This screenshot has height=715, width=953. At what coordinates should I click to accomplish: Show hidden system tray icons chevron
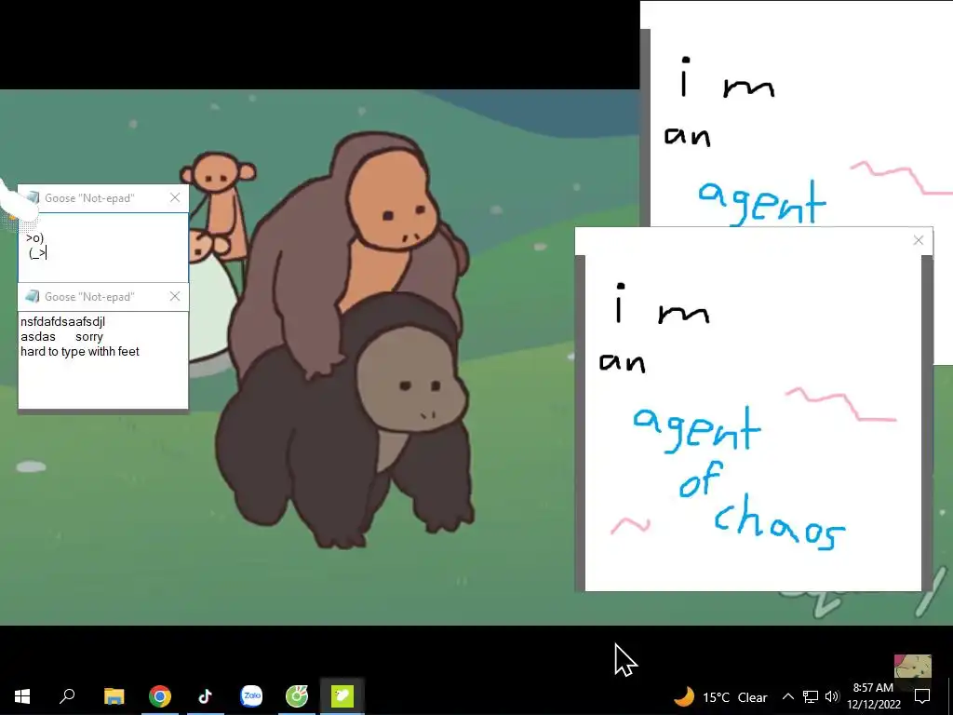pos(787,696)
